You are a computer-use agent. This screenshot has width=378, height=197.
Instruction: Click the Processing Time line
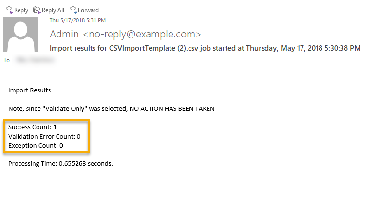tap(60, 164)
